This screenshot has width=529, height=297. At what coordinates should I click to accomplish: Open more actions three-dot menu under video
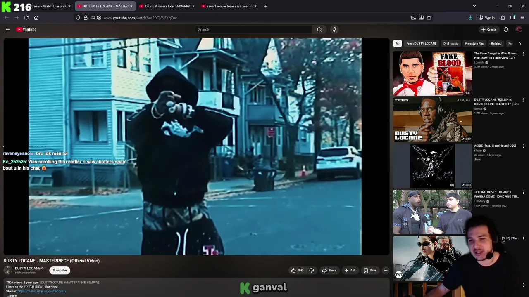(x=385, y=270)
